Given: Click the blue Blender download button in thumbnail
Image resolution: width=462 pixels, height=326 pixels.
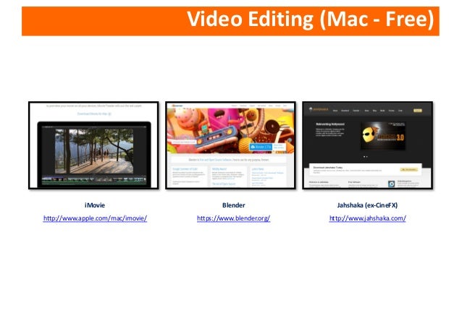Looking at the screenshot, I should point(261,147).
